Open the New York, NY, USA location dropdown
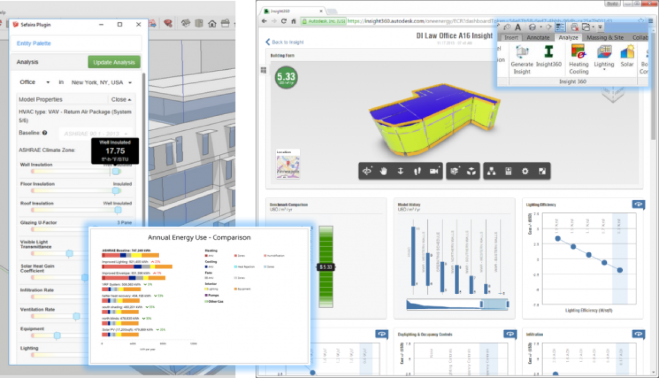 (102, 82)
